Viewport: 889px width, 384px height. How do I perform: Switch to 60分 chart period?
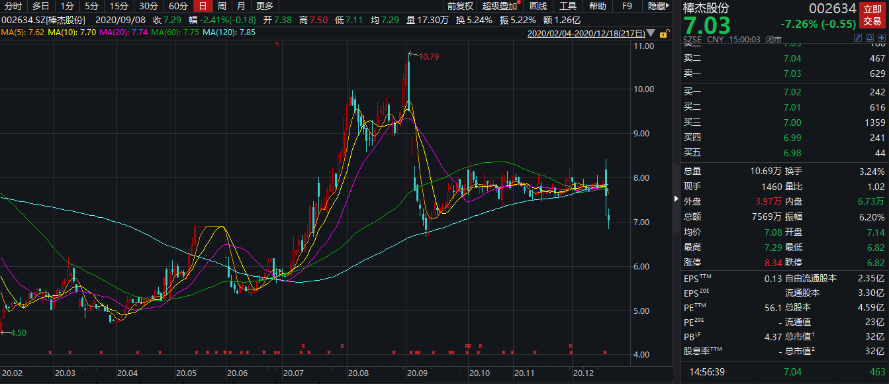coord(178,6)
